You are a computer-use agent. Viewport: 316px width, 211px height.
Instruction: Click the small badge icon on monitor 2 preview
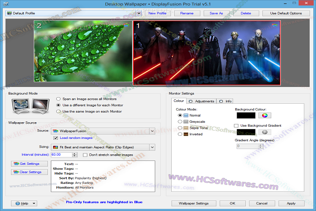point(126,25)
